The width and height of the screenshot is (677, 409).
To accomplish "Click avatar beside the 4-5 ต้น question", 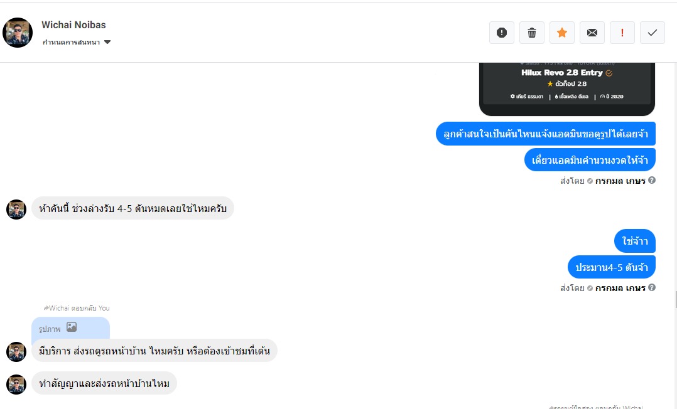I will coord(16,210).
